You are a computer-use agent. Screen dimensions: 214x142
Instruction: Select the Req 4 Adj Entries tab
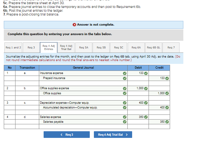49,47
